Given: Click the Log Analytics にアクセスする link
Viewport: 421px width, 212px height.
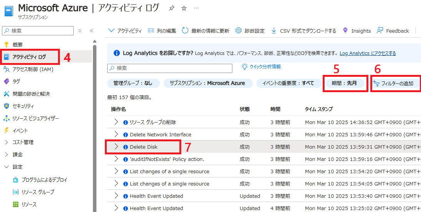Looking at the screenshot, I should pyautogui.click(x=368, y=53).
